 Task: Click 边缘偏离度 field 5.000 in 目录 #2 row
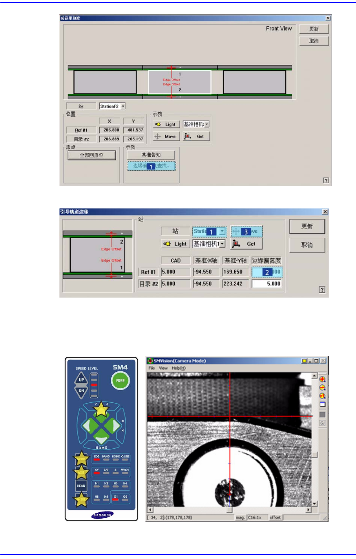pos(267,284)
